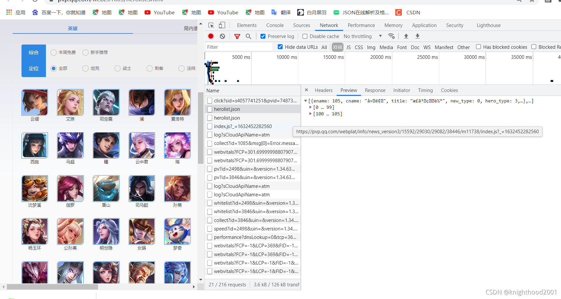Expand the [0 … 99] array group
Screen dimensions: 561x299
[310, 107]
